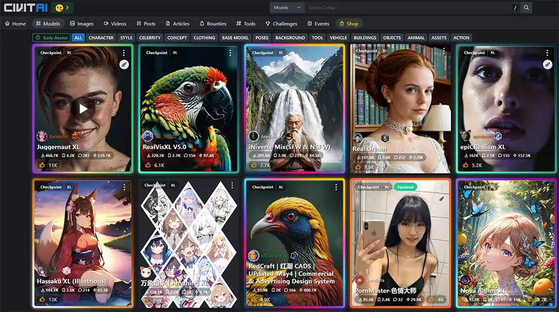Filter by ACTION category
The width and height of the screenshot is (559, 312).
(x=462, y=37)
